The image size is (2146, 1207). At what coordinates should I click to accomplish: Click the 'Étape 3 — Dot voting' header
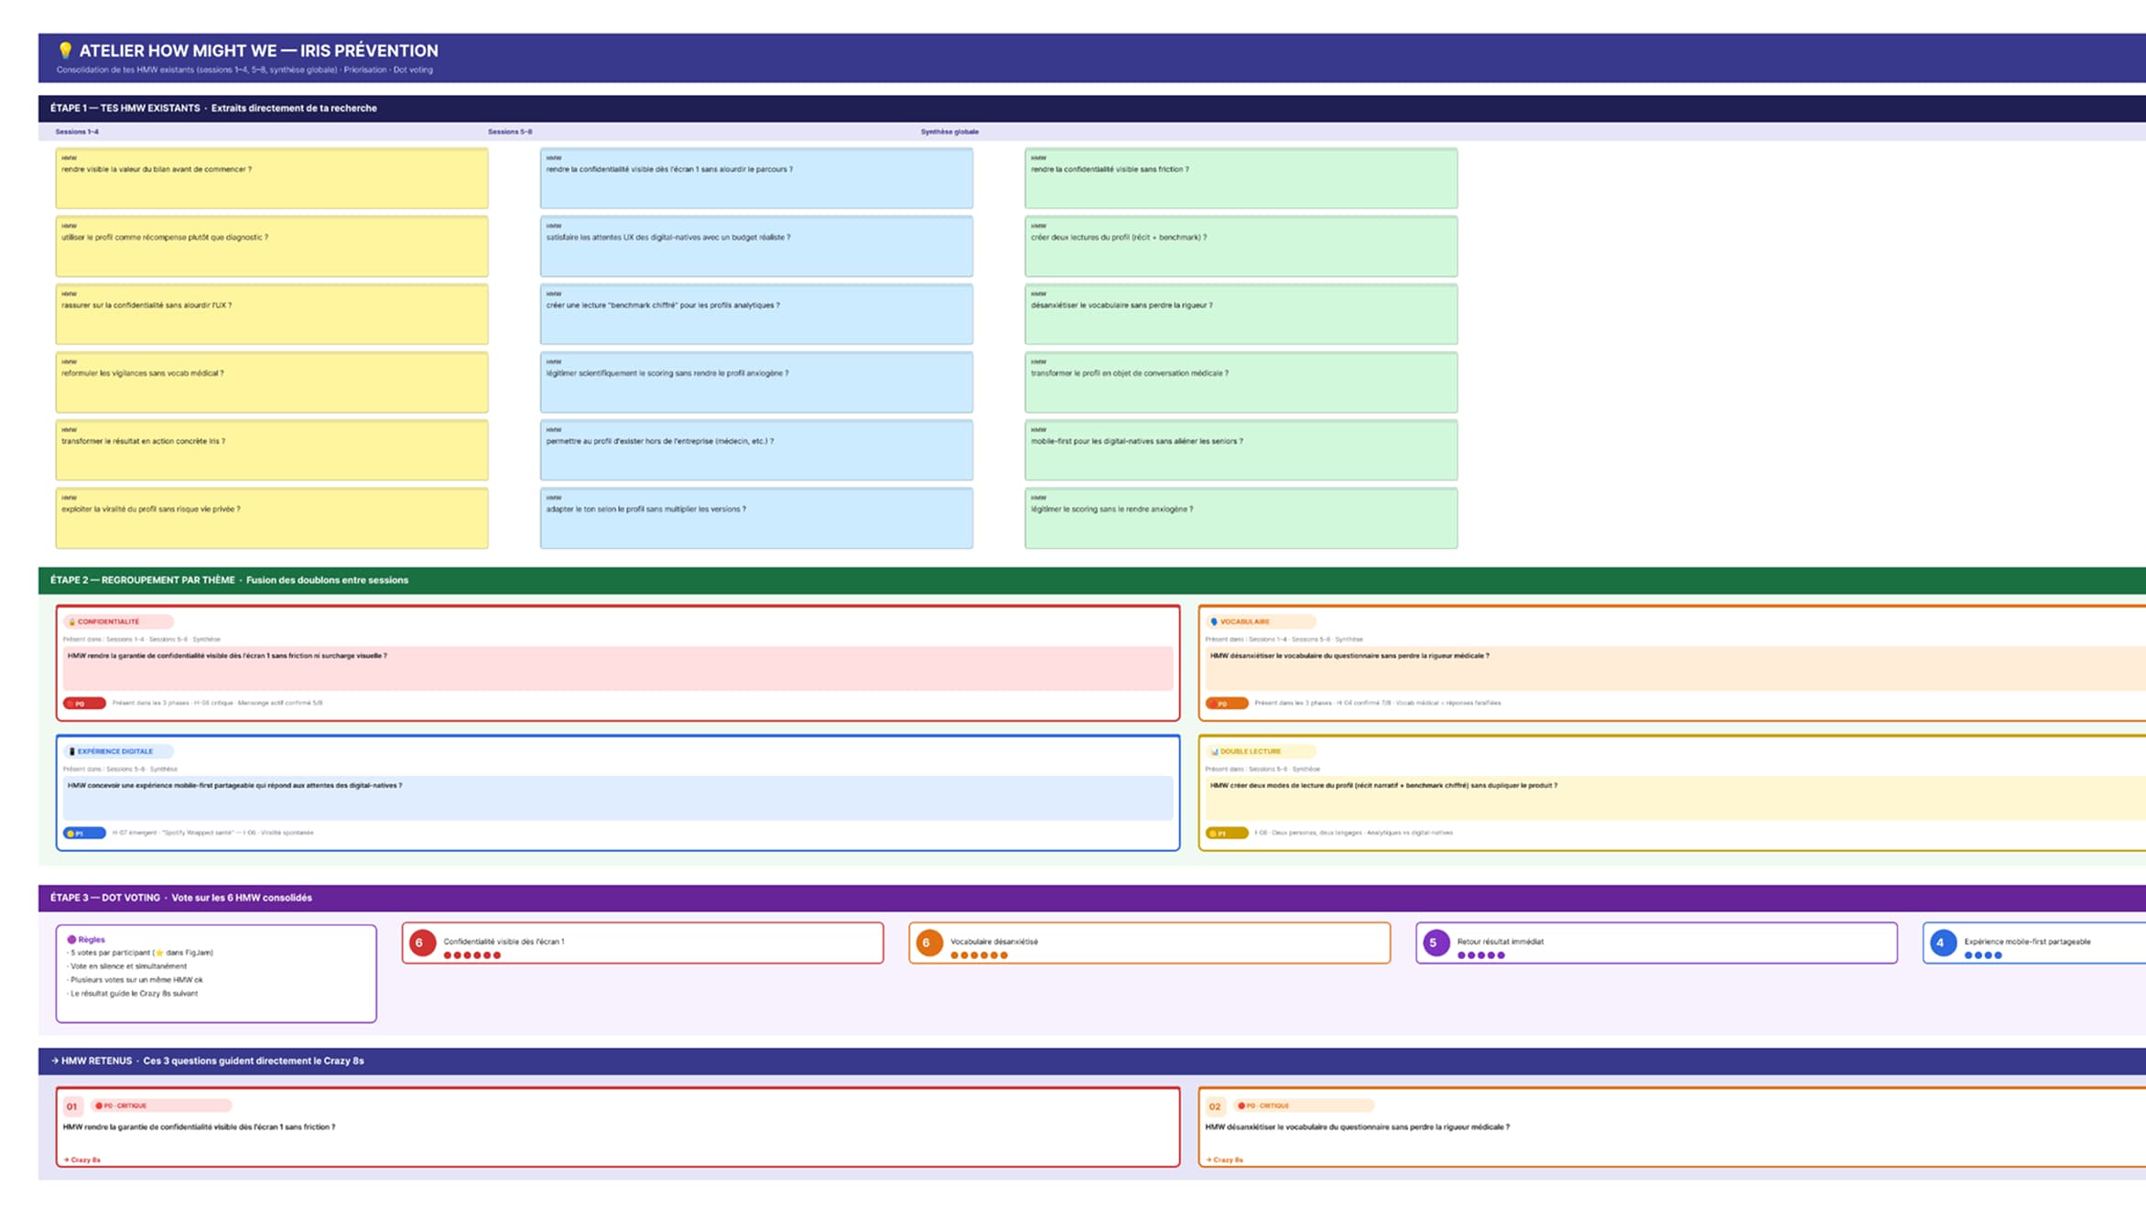(1092, 898)
